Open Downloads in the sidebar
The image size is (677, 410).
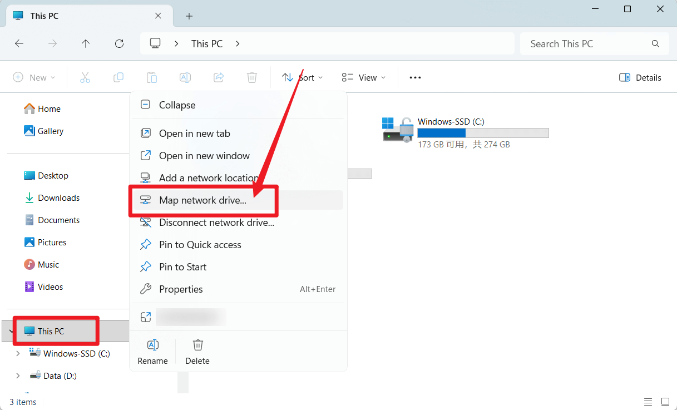[x=52, y=197]
